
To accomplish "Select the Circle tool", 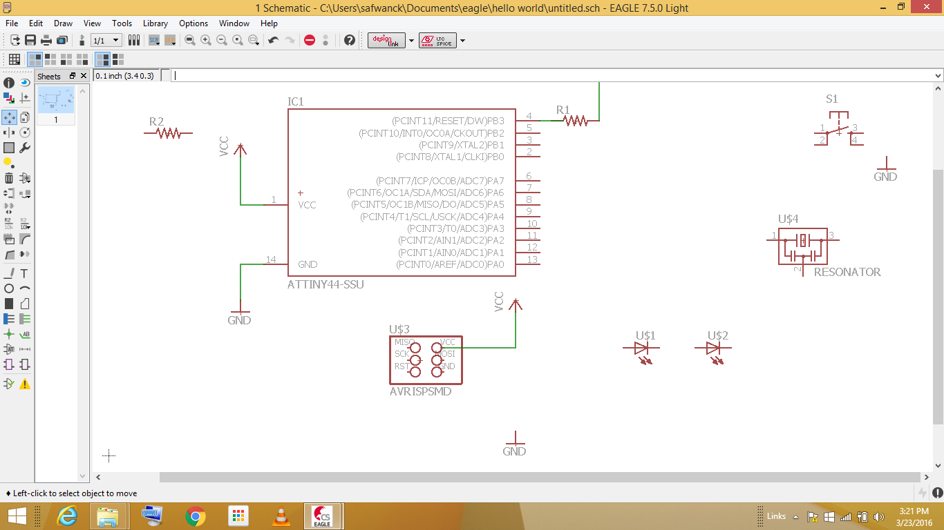I will click(9, 288).
